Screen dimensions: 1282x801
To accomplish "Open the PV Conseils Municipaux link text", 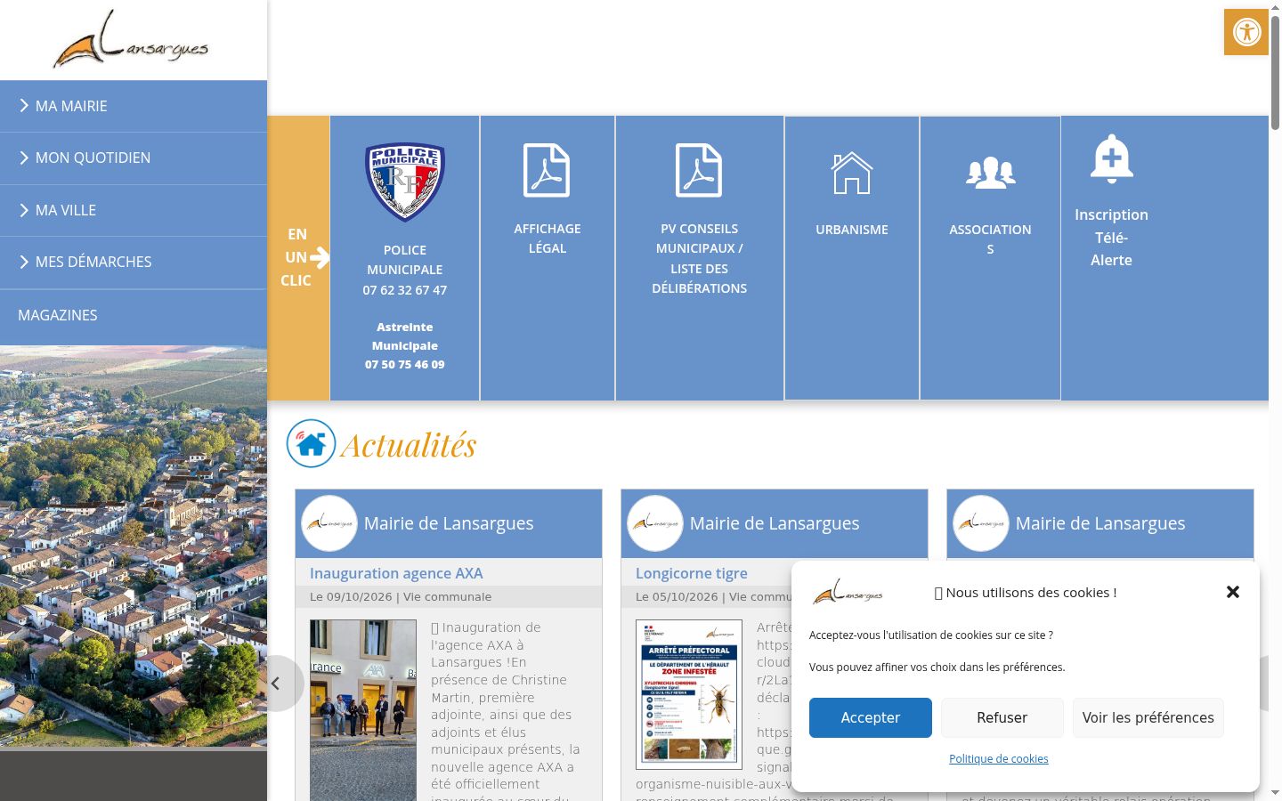I will [700, 258].
